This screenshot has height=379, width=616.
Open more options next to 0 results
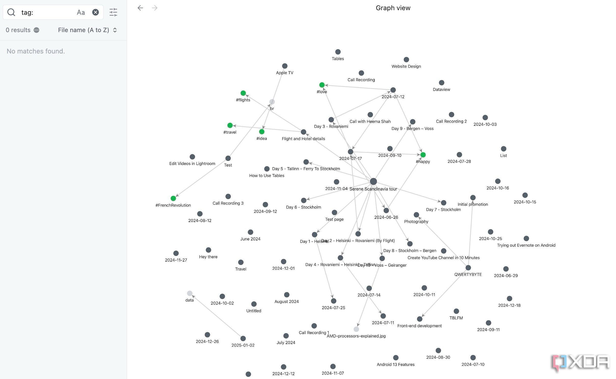pyautogui.click(x=36, y=30)
